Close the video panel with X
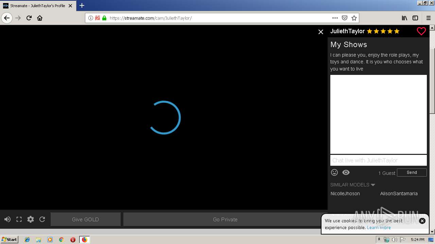The height and width of the screenshot is (244, 435). tap(320, 32)
